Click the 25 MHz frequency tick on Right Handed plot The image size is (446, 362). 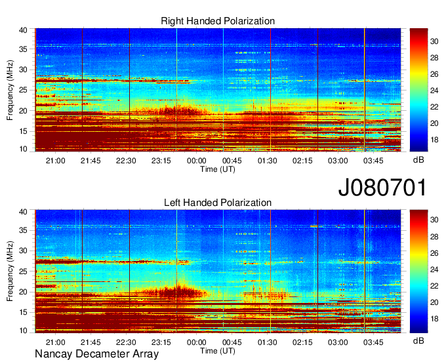[24, 90]
